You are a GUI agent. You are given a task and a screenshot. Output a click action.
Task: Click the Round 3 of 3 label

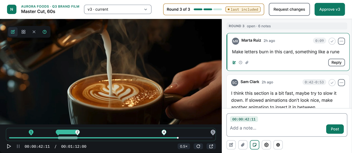[x=178, y=9]
